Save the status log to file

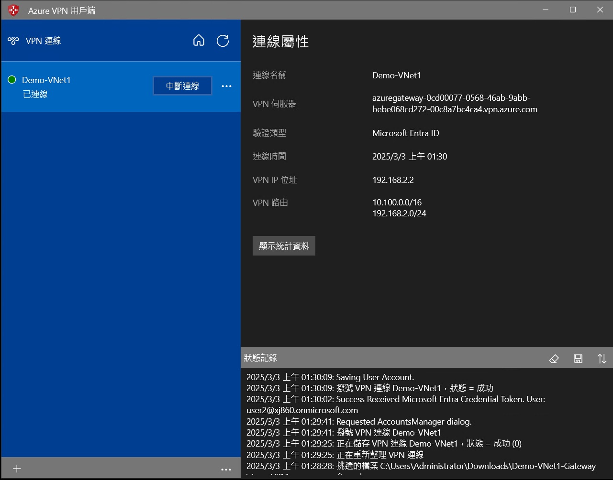578,358
